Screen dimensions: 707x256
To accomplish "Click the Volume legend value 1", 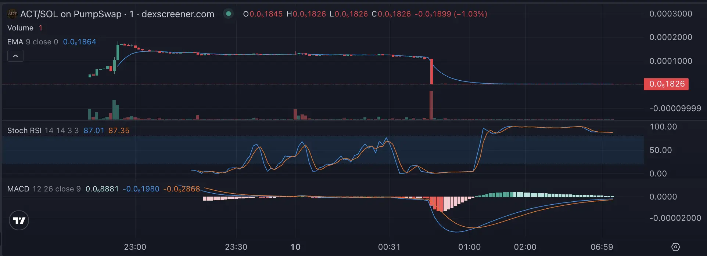I will (40, 28).
